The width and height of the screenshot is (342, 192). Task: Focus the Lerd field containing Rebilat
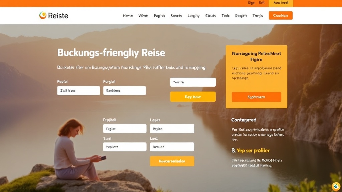coord(172,147)
